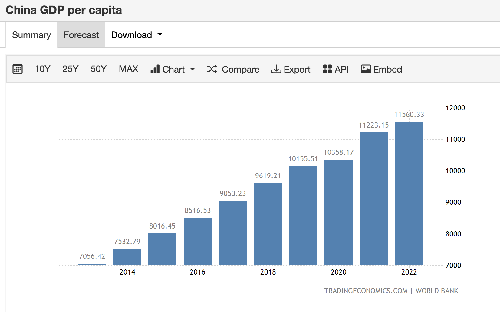
Task: Click the 2022 bar labeled 11560.33
Action: 409,193
